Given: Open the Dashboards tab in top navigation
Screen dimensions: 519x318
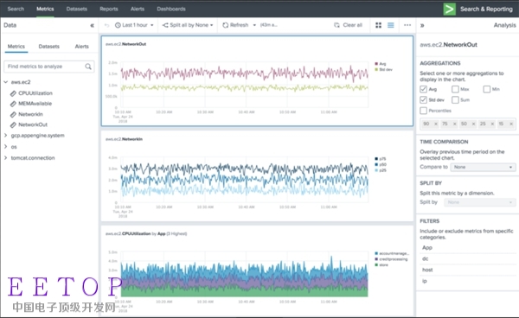Looking at the screenshot, I should pyautogui.click(x=171, y=9).
